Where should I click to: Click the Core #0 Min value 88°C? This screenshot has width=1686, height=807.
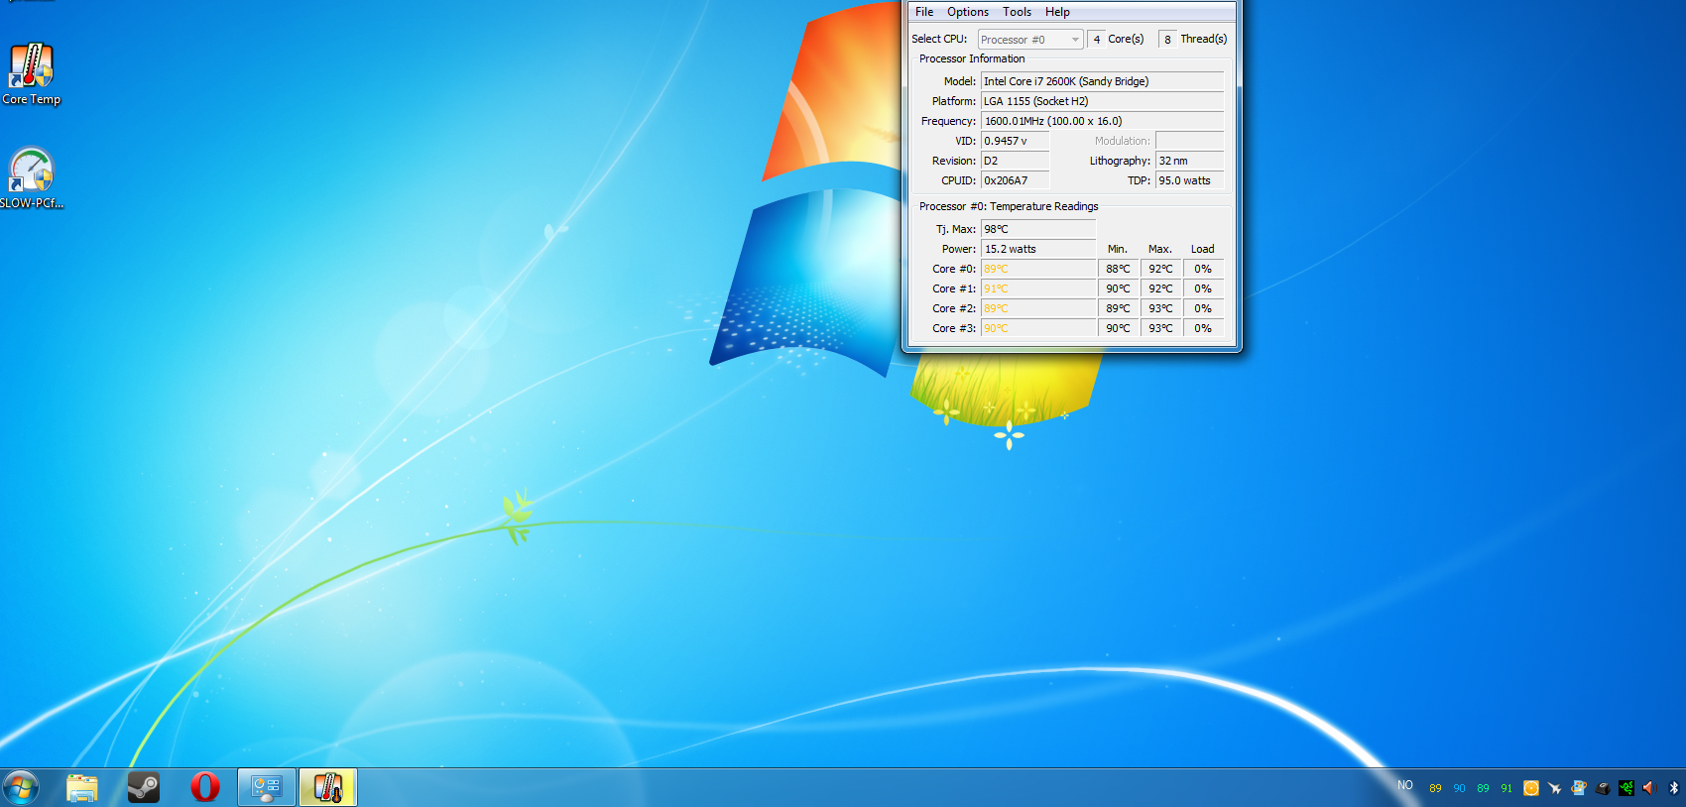pos(1118,269)
